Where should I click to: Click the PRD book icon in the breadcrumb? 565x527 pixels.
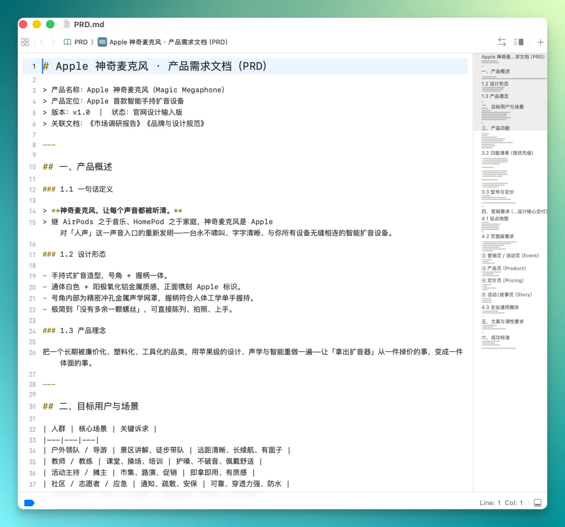tap(67, 42)
